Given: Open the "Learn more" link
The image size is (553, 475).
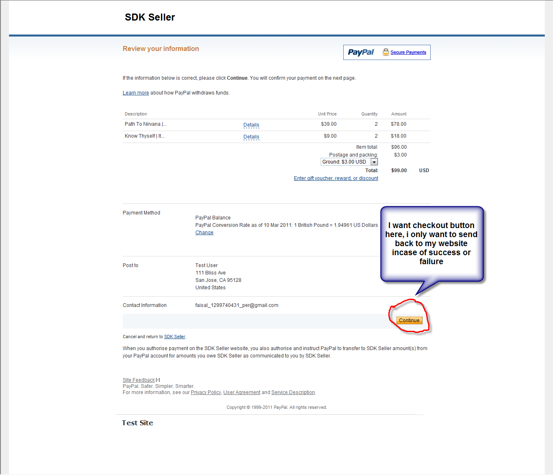Looking at the screenshot, I should (135, 92).
